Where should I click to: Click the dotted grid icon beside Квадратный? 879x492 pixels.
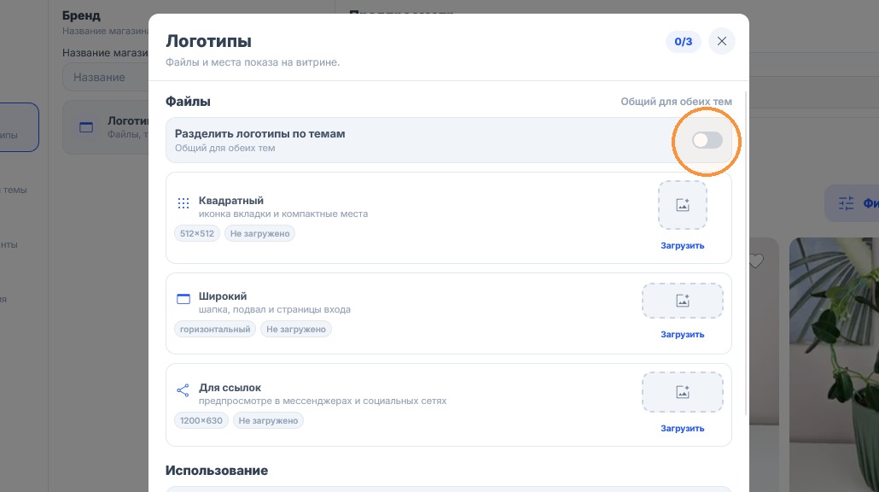coord(183,203)
